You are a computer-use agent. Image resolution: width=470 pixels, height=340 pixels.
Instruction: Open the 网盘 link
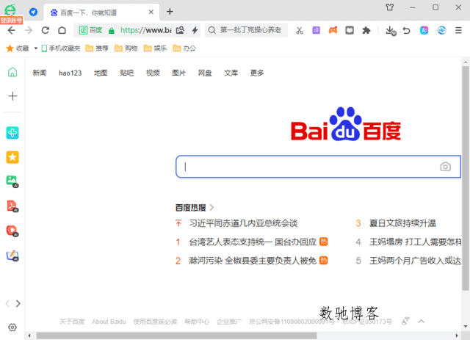coord(205,73)
